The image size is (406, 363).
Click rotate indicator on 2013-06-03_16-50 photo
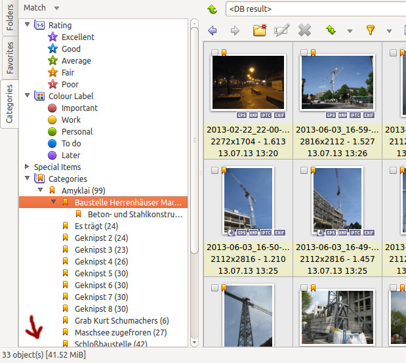point(231,232)
